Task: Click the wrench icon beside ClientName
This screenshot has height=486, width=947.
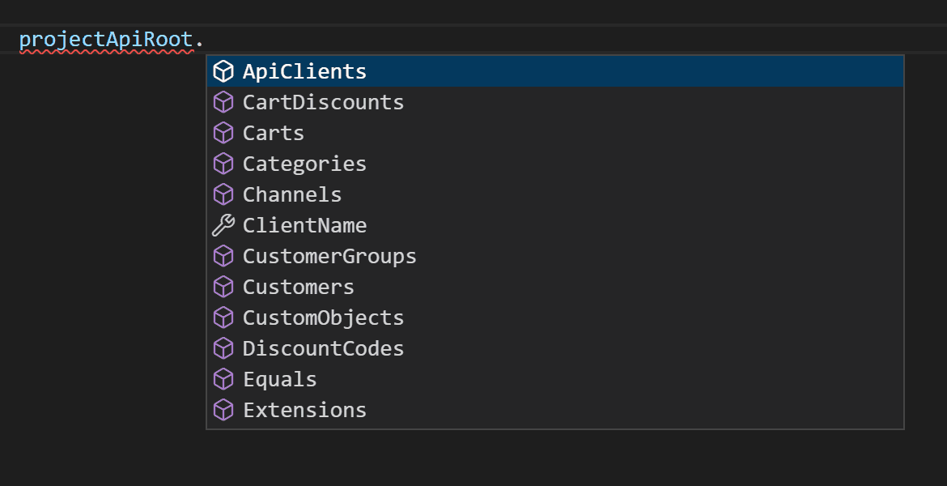Action: click(x=223, y=226)
